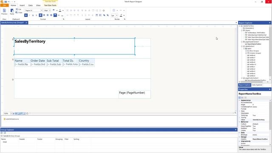Switch to Data Explorer panel tab
The width and height of the screenshot is (272, 153).
click(257, 85)
